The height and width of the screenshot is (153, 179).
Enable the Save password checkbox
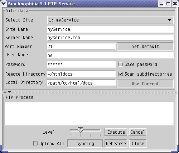pyautogui.click(x=121, y=64)
